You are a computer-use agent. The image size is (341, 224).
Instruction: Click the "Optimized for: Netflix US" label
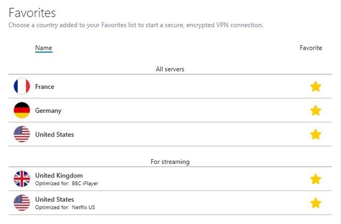pyautogui.click(x=65, y=207)
